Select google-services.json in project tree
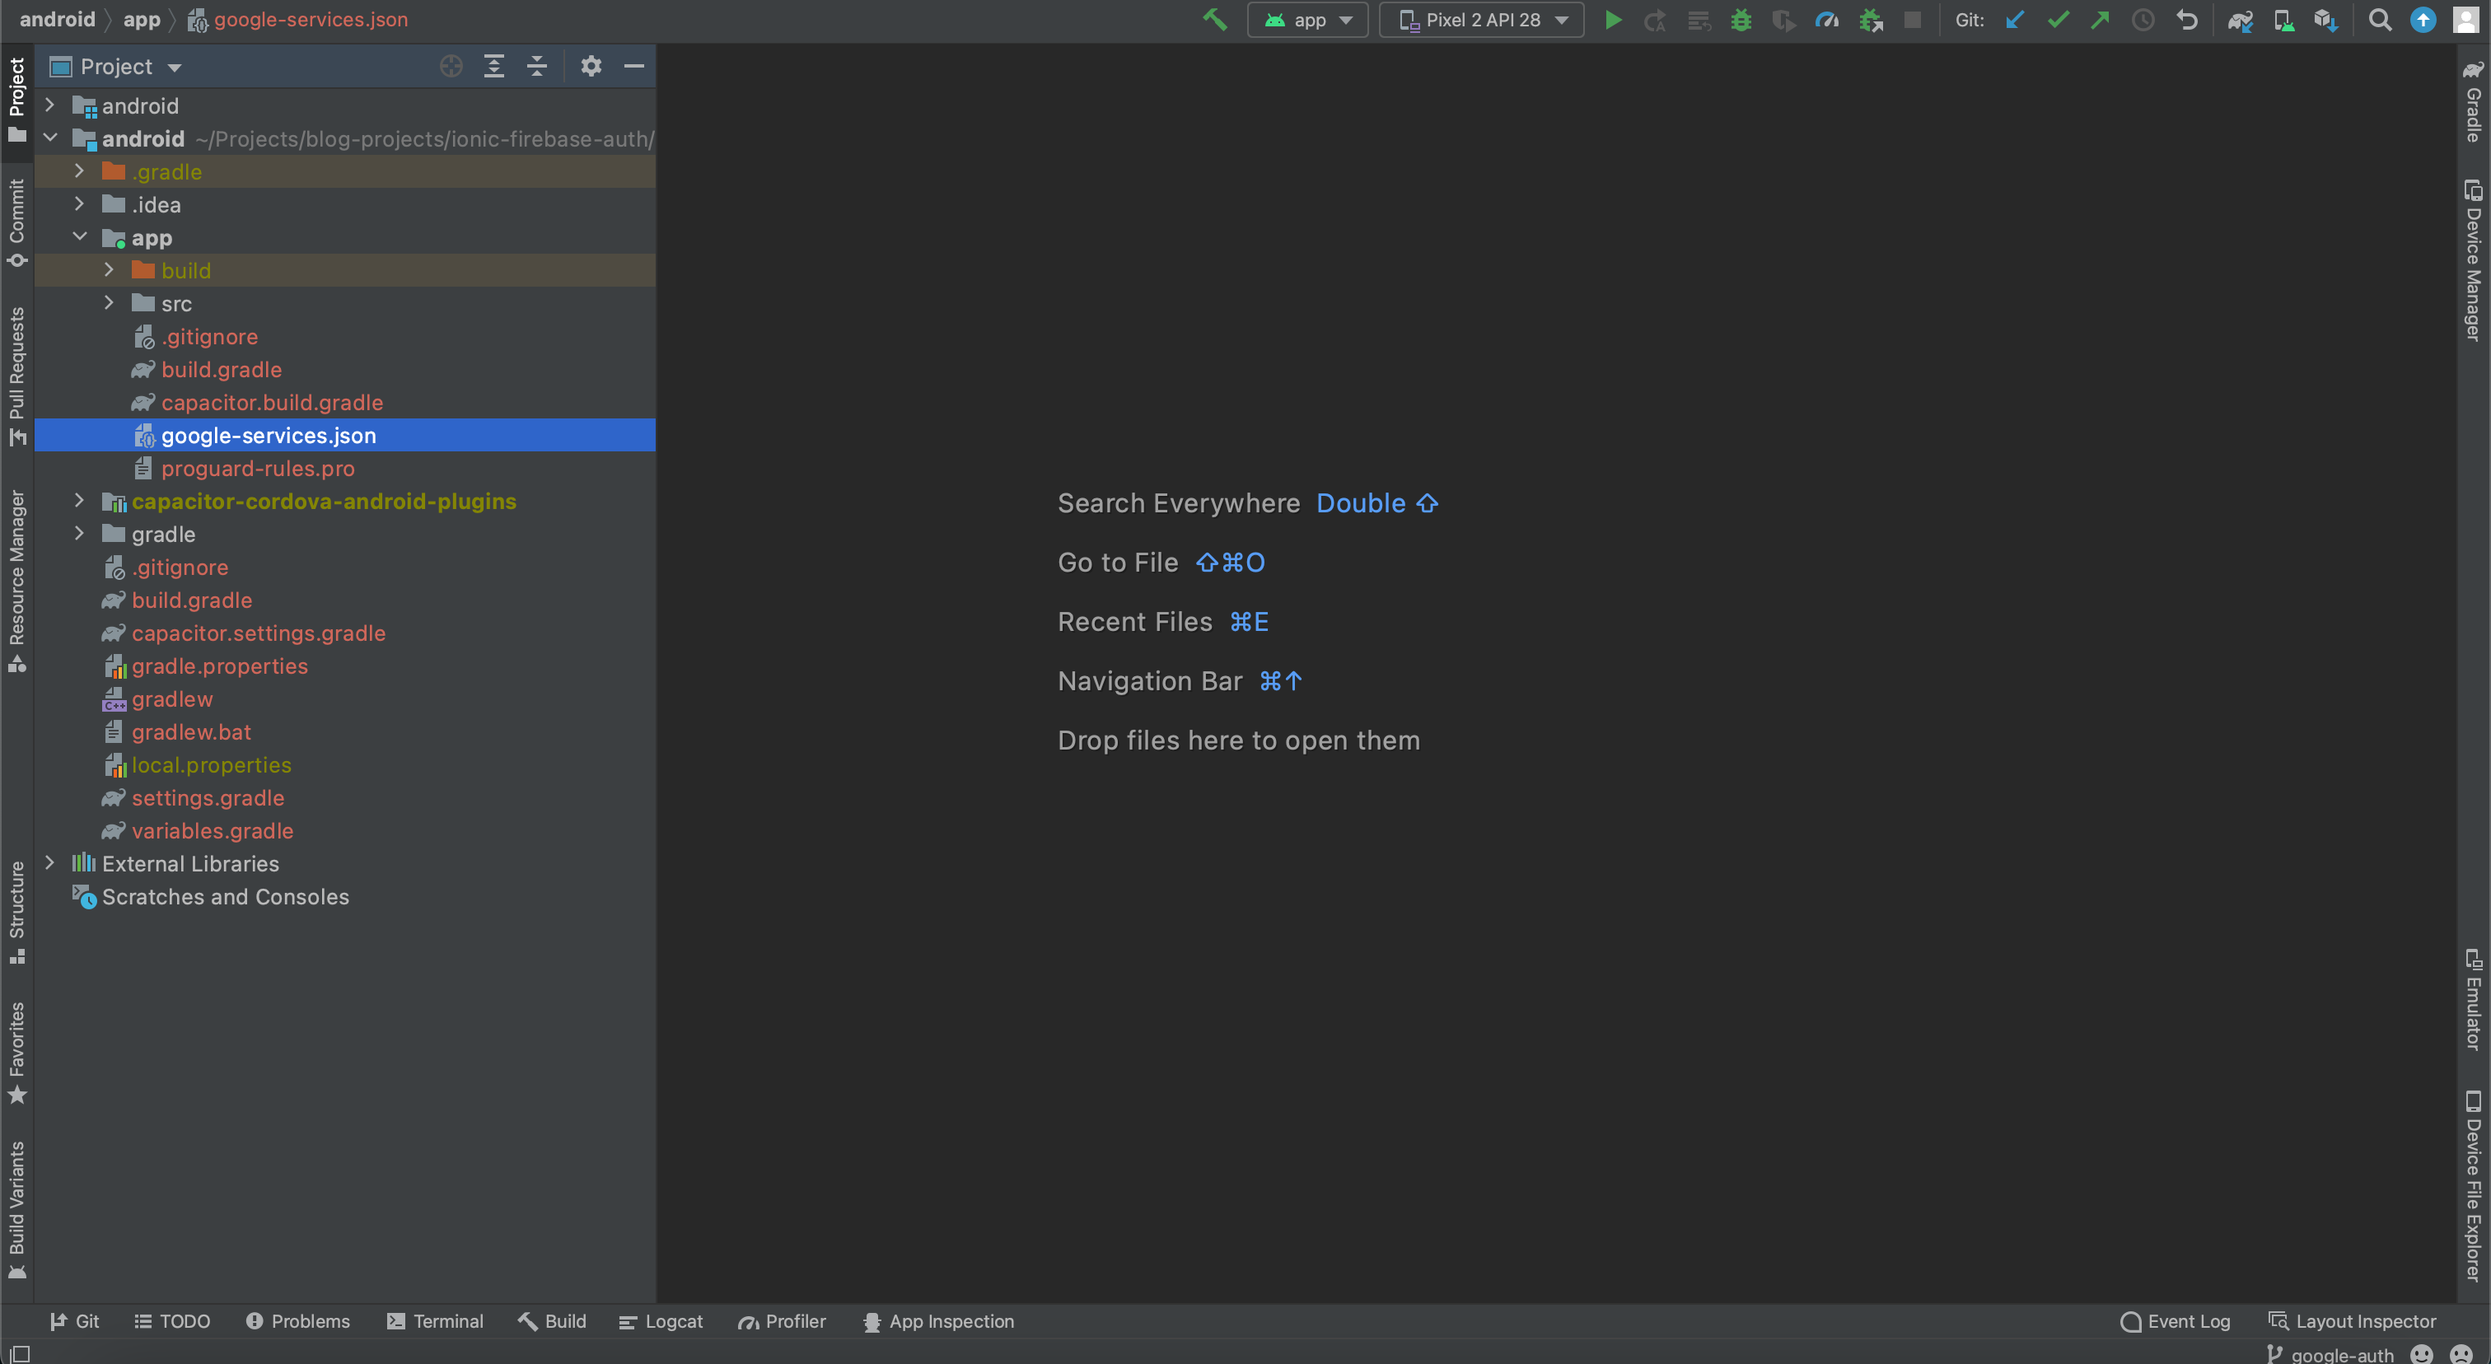The width and height of the screenshot is (2491, 1364). 345,435
